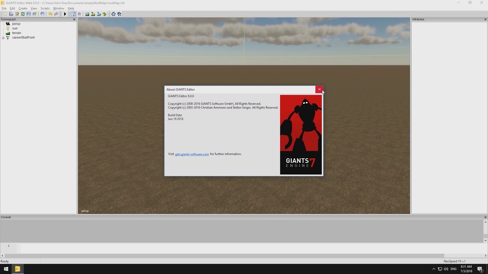The width and height of the screenshot is (488, 274).
Task: Click the Save As icon with star
Action: point(35,14)
